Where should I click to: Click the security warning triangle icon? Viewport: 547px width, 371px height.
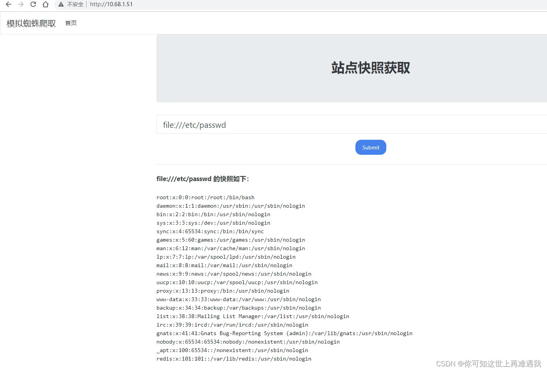(61, 4)
